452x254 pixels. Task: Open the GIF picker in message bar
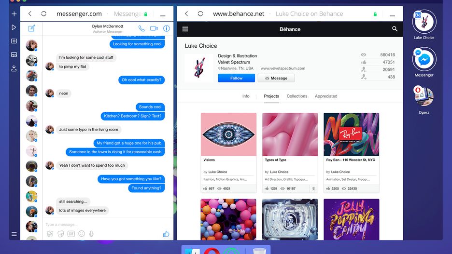point(71,234)
